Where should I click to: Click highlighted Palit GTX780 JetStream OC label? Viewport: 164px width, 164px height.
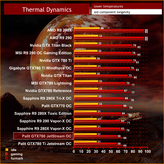click(43, 136)
